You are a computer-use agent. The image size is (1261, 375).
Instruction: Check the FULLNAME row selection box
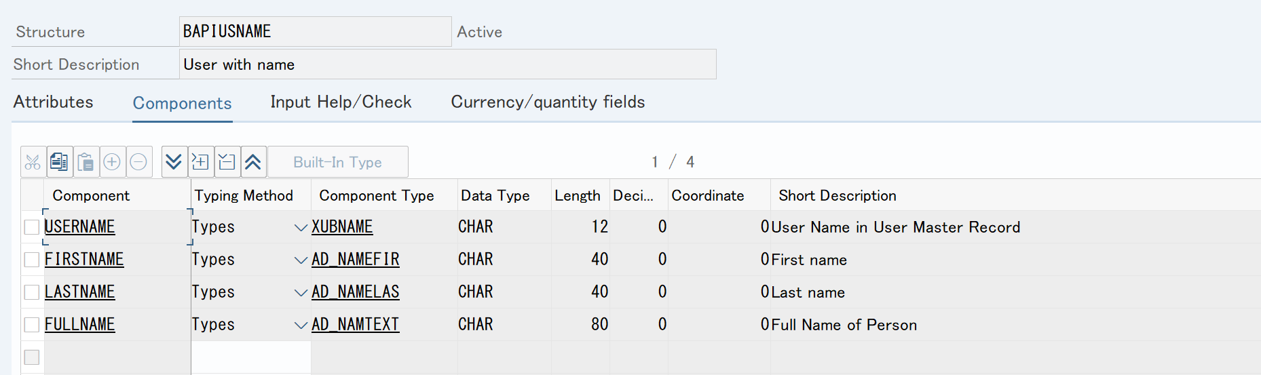[x=31, y=325]
